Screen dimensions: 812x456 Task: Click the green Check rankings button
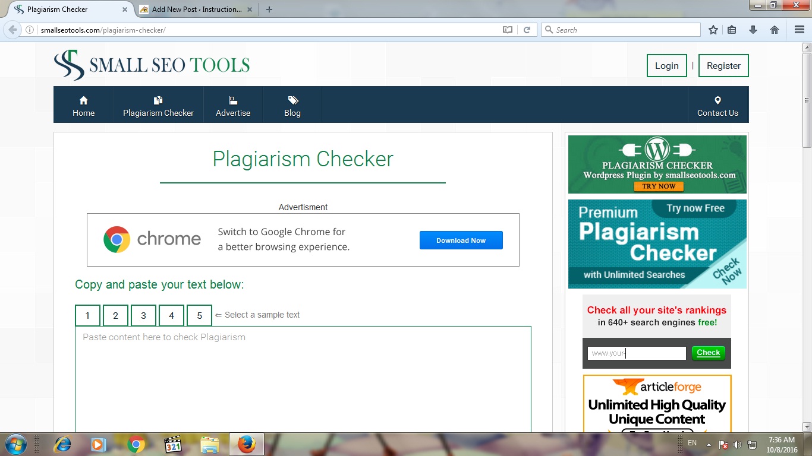(709, 353)
